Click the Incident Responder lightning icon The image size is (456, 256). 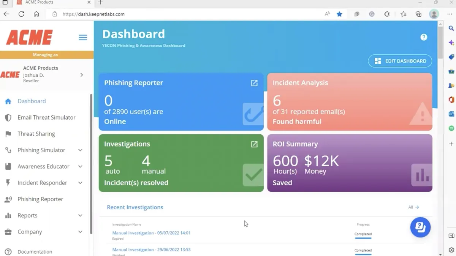8,183
